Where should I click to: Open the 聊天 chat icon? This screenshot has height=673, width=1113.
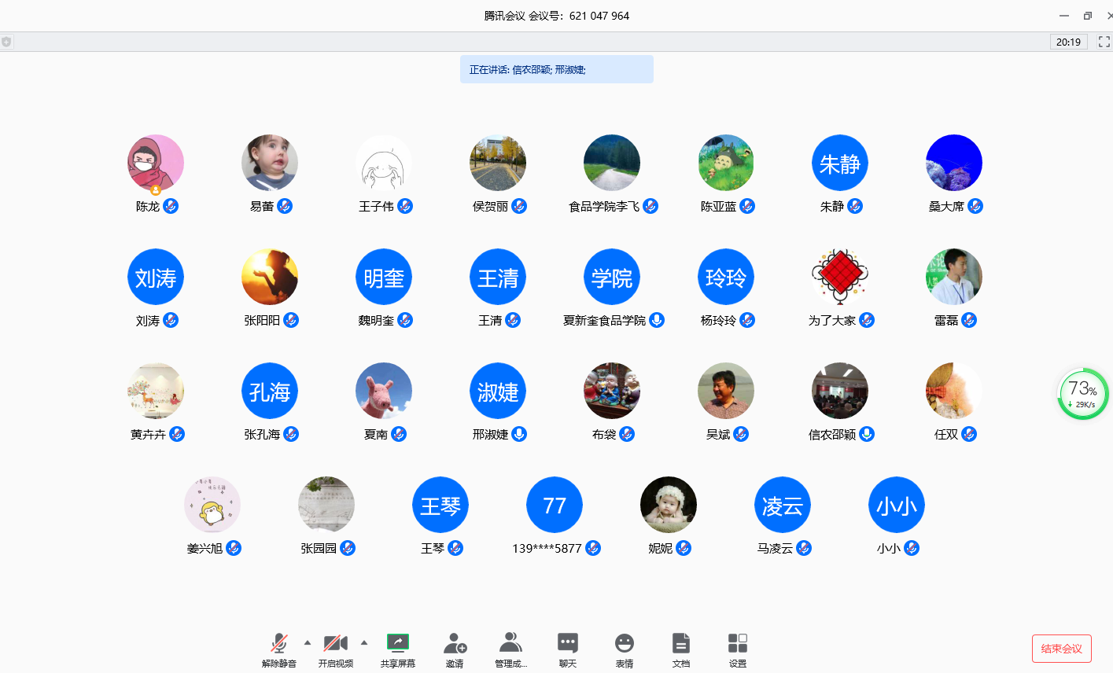pos(567,644)
